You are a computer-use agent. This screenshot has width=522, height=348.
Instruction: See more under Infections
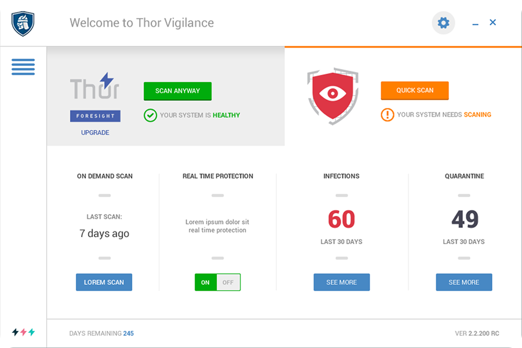[x=342, y=282]
